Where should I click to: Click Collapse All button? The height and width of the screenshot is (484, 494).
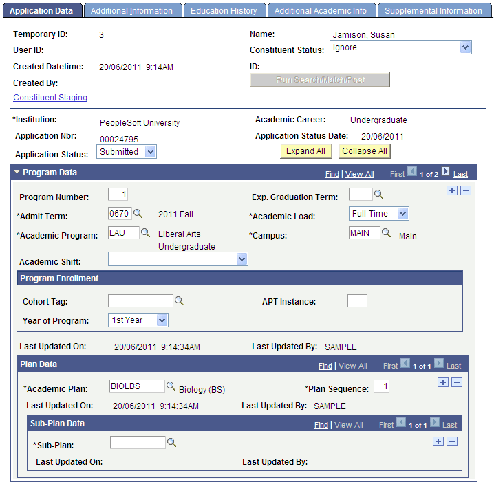365,151
